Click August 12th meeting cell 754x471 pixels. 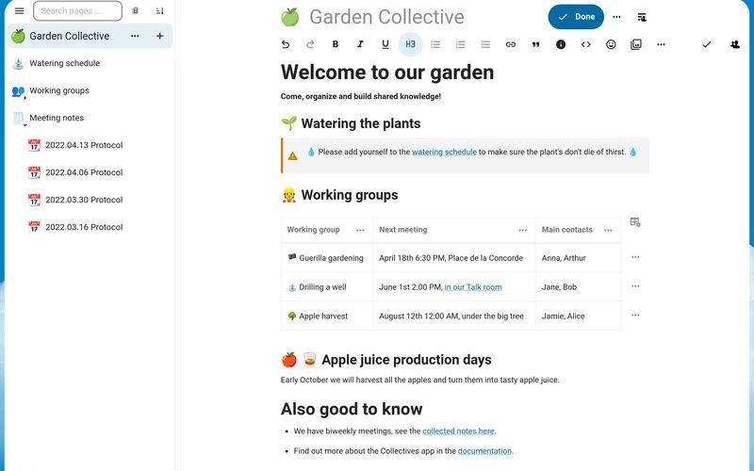[454, 316]
